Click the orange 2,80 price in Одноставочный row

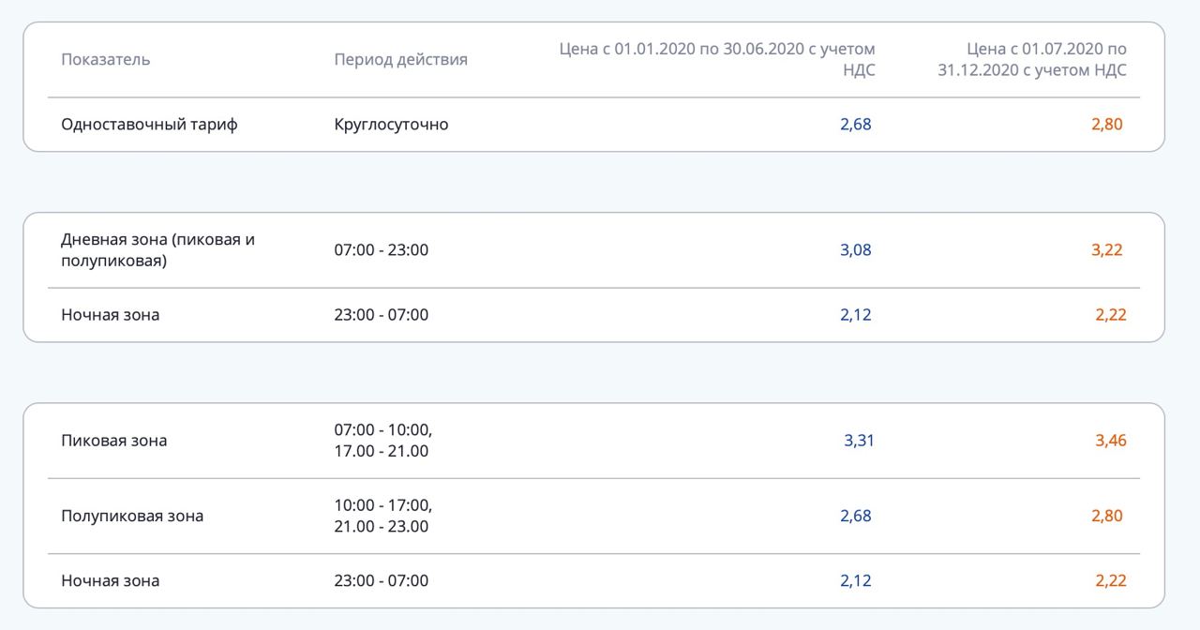pos(1106,124)
